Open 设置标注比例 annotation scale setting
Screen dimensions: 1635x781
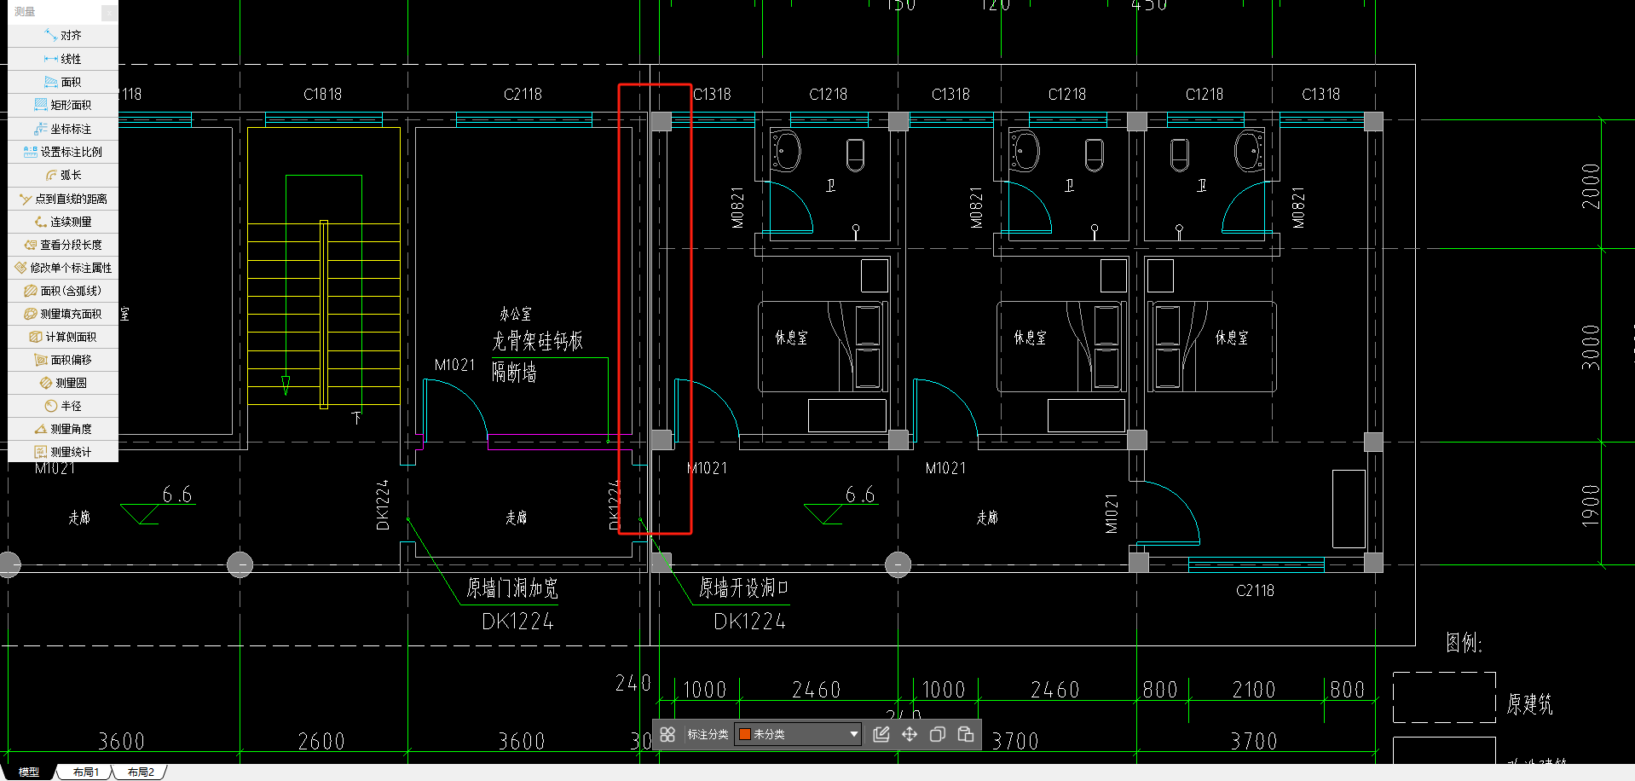coord(63,152)
